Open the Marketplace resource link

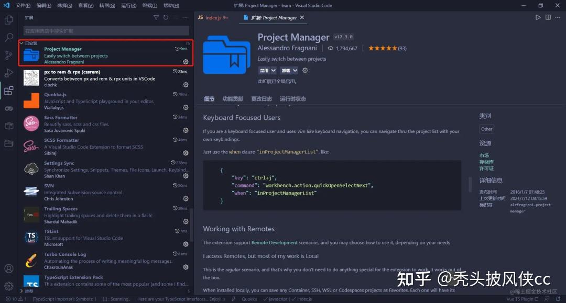484,155
